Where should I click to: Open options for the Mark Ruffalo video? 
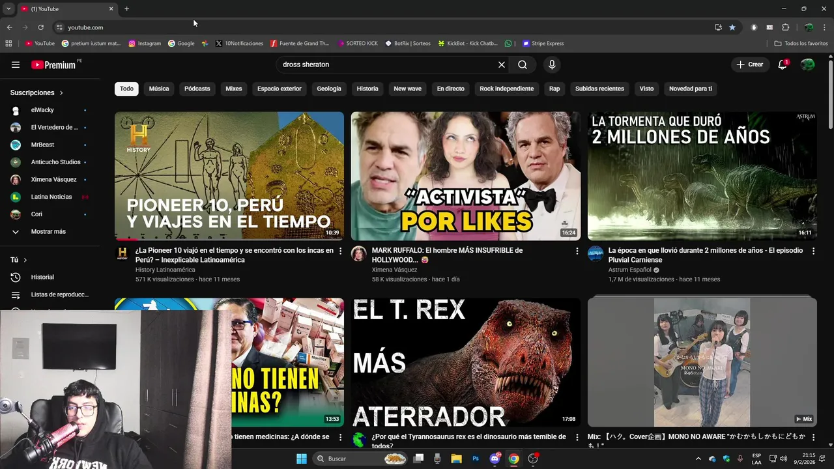577,251
